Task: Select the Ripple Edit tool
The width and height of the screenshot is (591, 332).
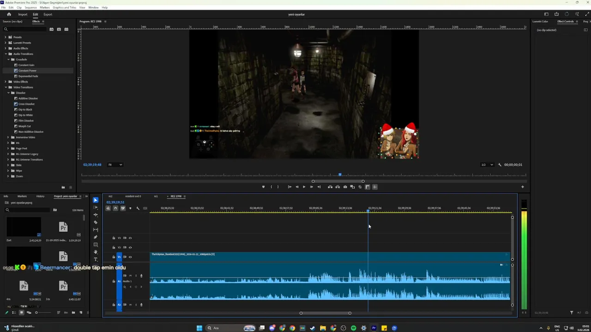Action: pyautogui.click(x=96, y=215)
